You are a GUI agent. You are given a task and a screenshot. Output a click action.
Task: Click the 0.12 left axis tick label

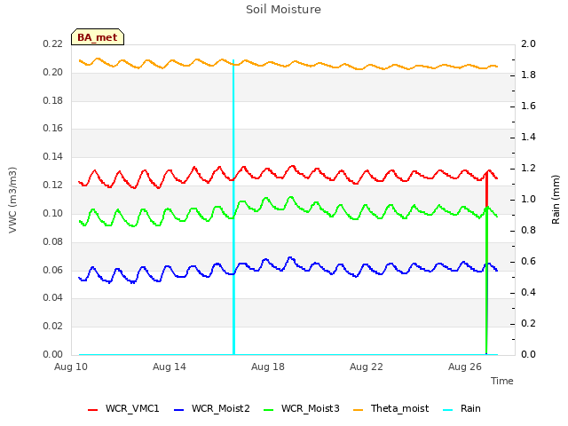(x=53, y=185)
